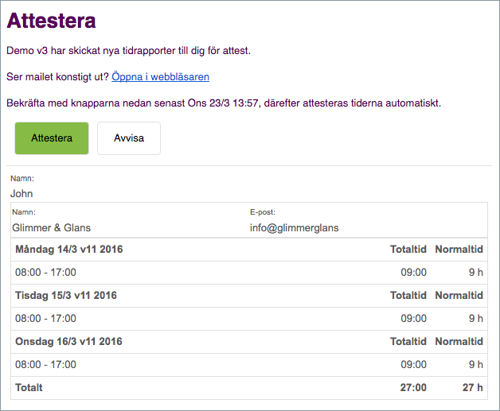The width and height of the screenshot is (500, 411).
Task: Click the 'Normaltid' header in Onsdag row
Action: [459, 342]
